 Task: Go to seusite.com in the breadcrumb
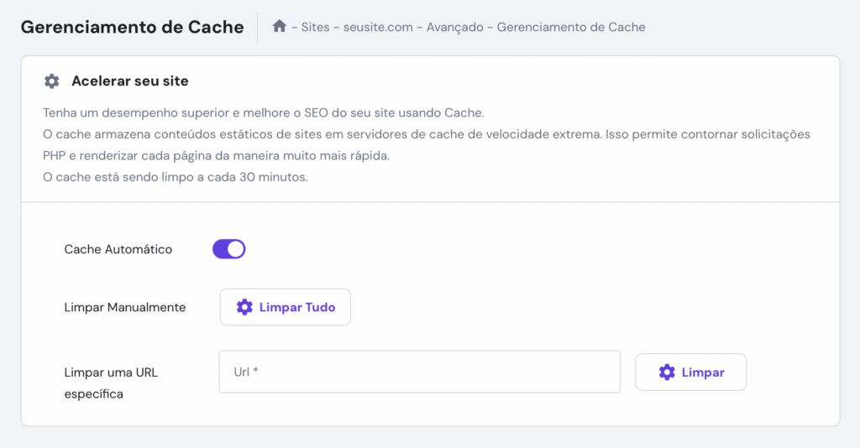[378, 27]
